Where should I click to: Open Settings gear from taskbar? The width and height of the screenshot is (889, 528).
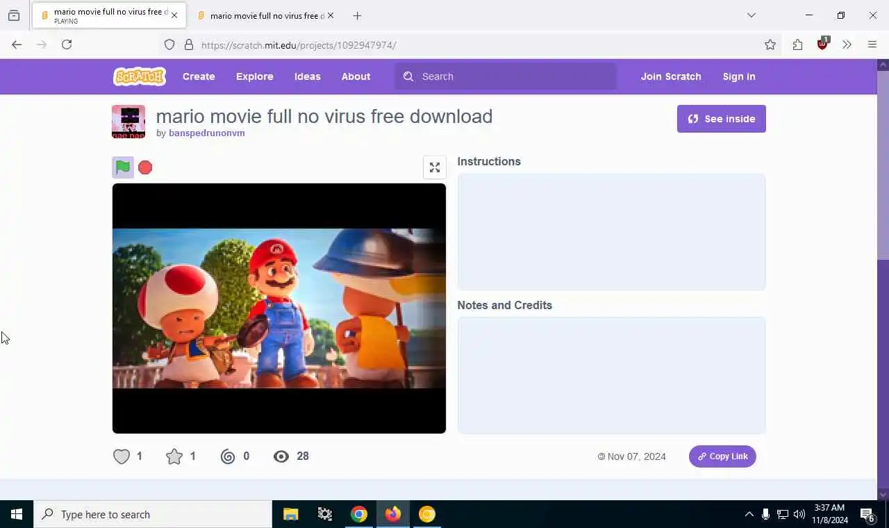[x=325, y=514]
